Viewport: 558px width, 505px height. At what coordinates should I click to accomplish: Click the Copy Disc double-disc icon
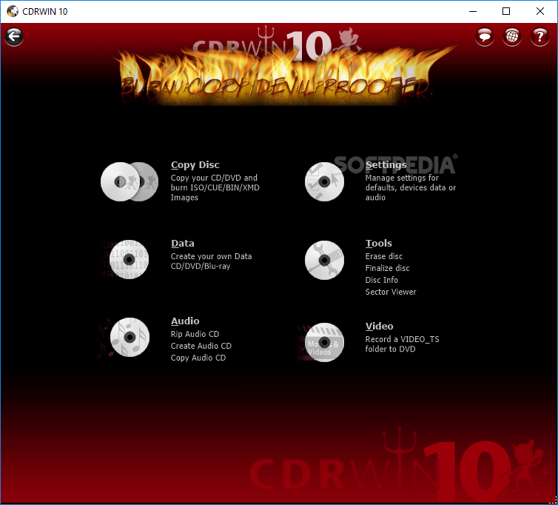pyautogui.click(x=130, y=181)
